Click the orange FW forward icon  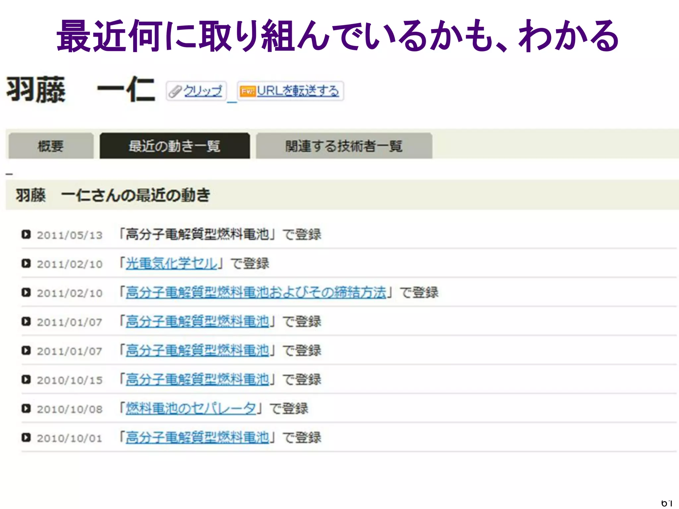[x=248, y=91]
